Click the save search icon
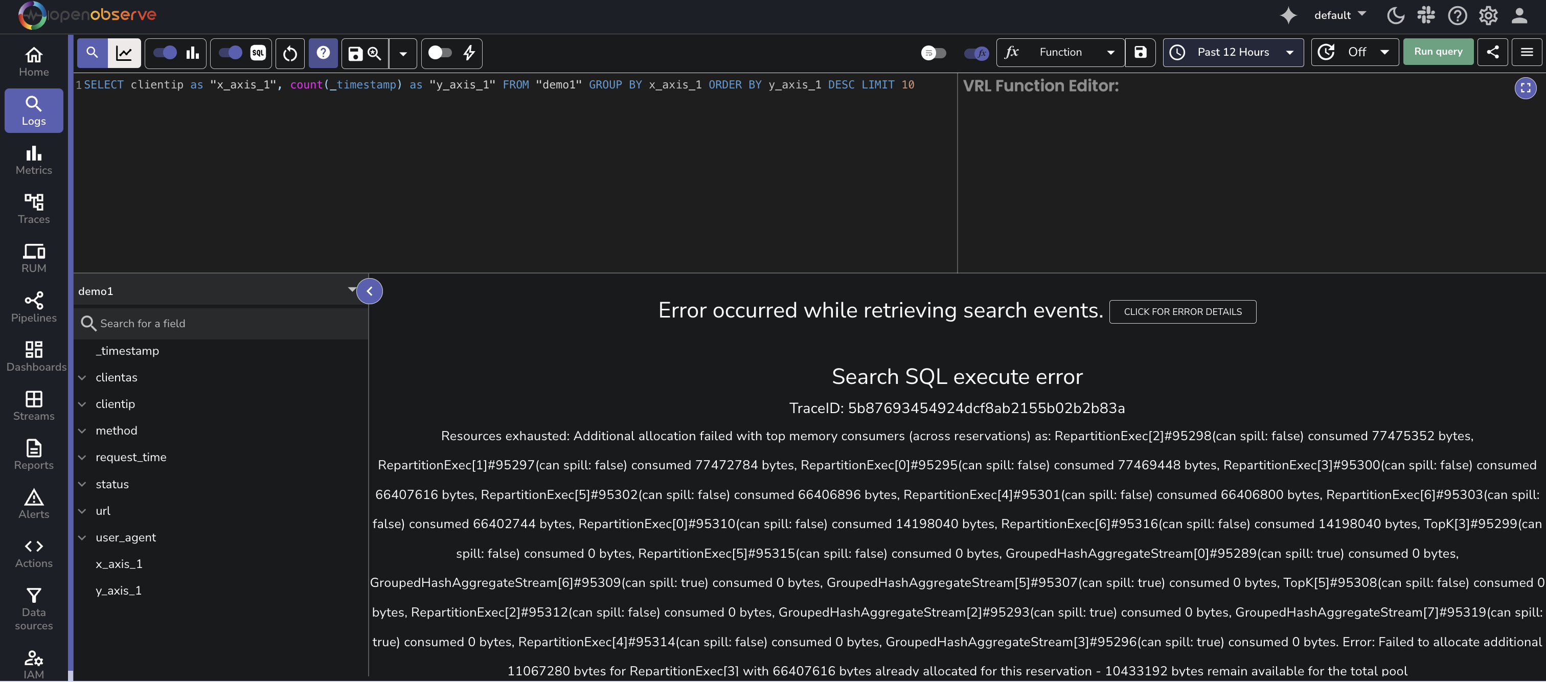The width and height of the screenshot is (1546, 682). coord(354,54)
